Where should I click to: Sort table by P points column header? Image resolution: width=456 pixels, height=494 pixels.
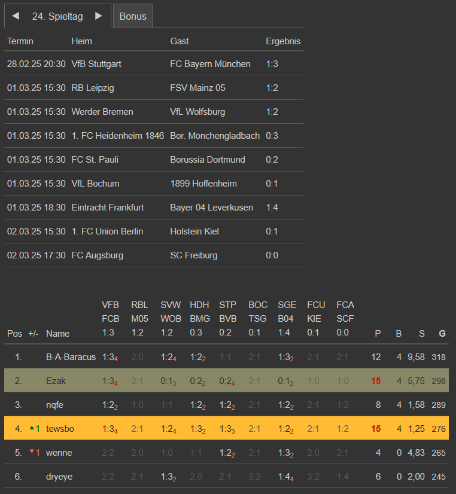[x=377, y=333]
